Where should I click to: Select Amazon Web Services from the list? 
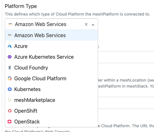pyautogui.click(x=51, y=35)
